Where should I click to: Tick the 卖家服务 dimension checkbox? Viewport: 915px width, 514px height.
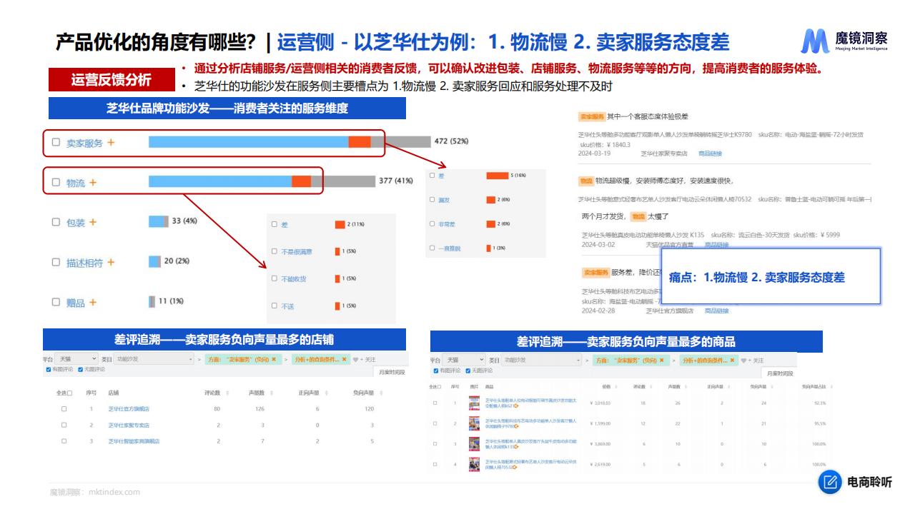click(56, 143)
